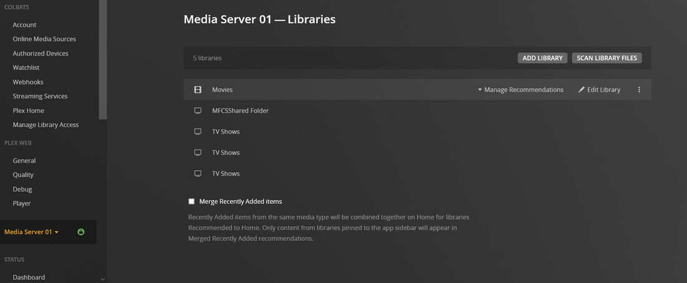
Task: Click the monitor icon beside MFCSShared Folder
Action: [x=198, y=111]
